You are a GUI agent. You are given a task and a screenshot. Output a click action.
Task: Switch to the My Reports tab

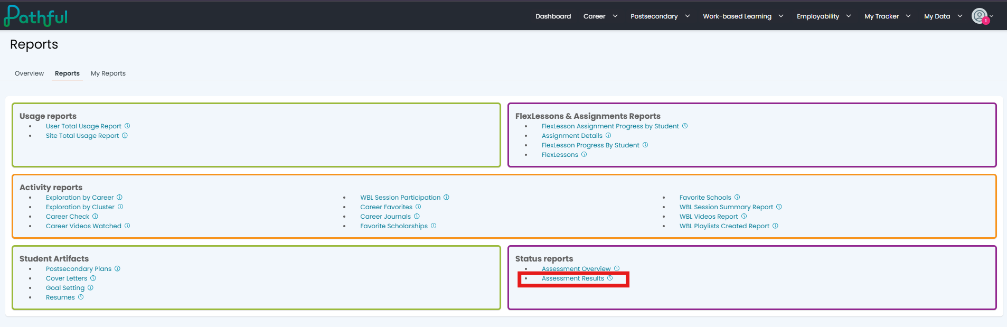[x=108, y=73]
